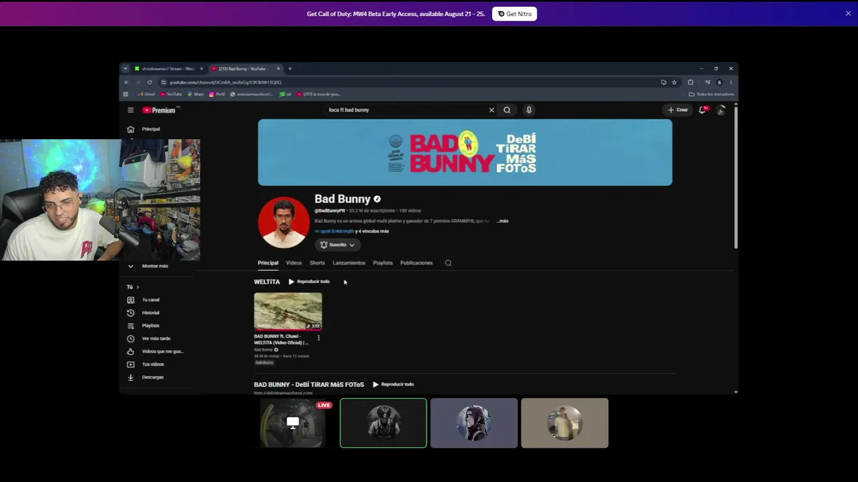Viewport: 858px width, 482px height.
Task: Click the Bad Bunny channel banner
Action: pos(465,153)
